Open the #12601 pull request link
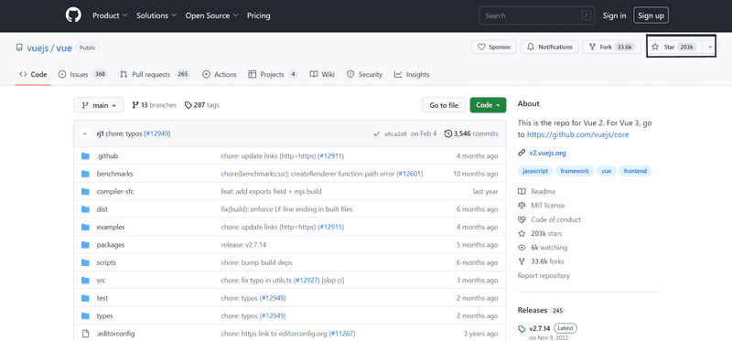The image size is (732, 341). [409, 174]
